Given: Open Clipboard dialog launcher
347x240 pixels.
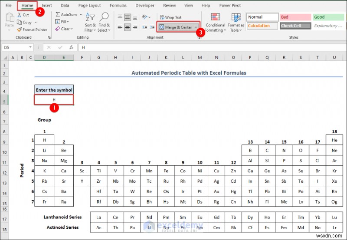Looking at the screenshot, I should [49, 38].
